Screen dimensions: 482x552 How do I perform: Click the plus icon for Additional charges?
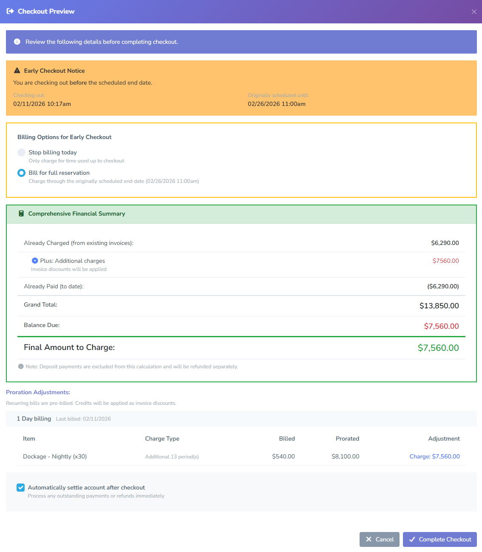coord(35,261)
